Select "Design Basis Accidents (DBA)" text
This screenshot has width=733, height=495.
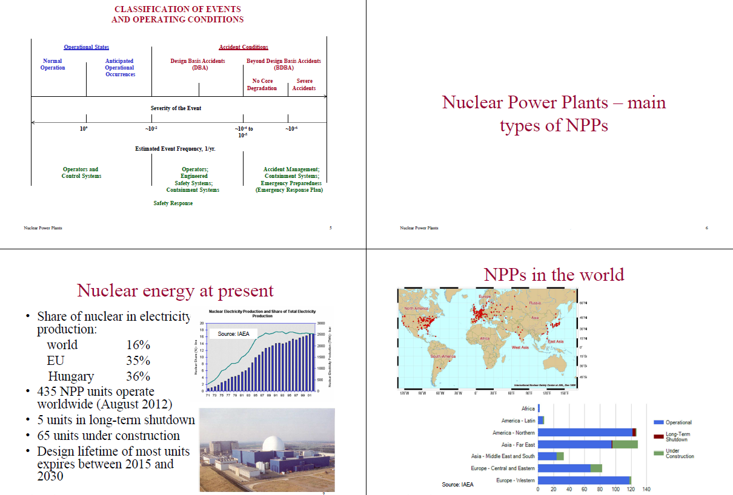pyautogui.click(x=197, y=64)
